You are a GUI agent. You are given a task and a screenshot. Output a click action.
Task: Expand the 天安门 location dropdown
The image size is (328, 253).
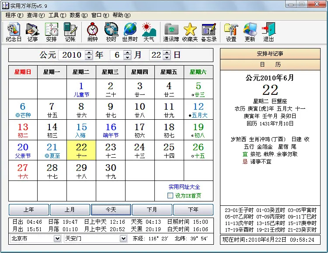(123, 239)
